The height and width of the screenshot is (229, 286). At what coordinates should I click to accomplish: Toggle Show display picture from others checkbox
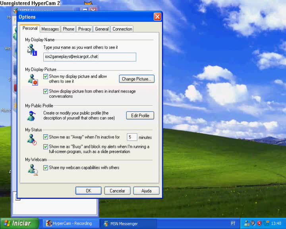point(46,91)
